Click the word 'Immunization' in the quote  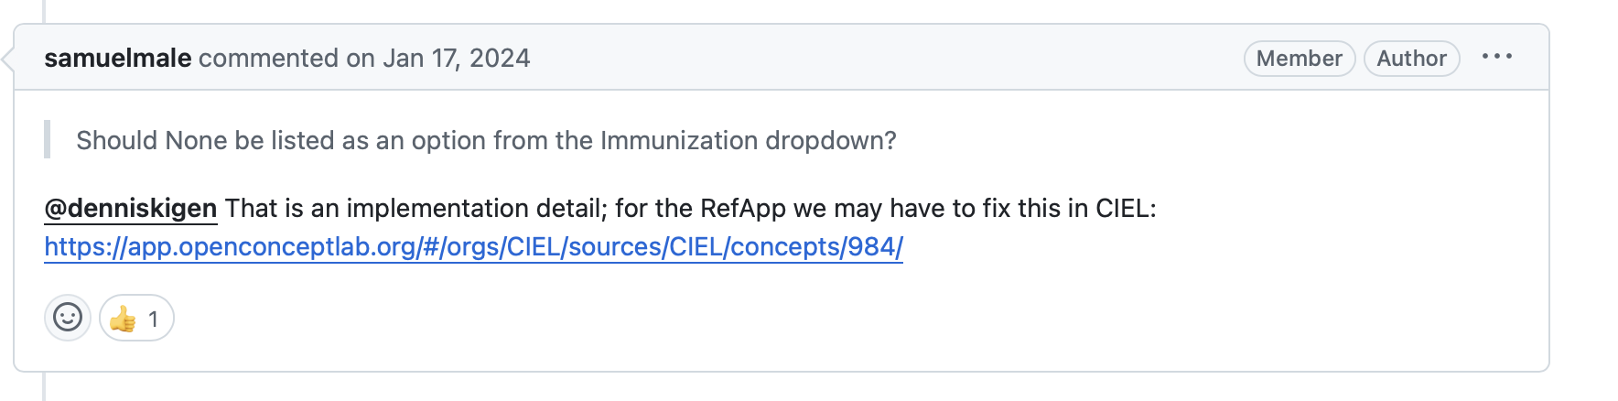click(678, 140)
